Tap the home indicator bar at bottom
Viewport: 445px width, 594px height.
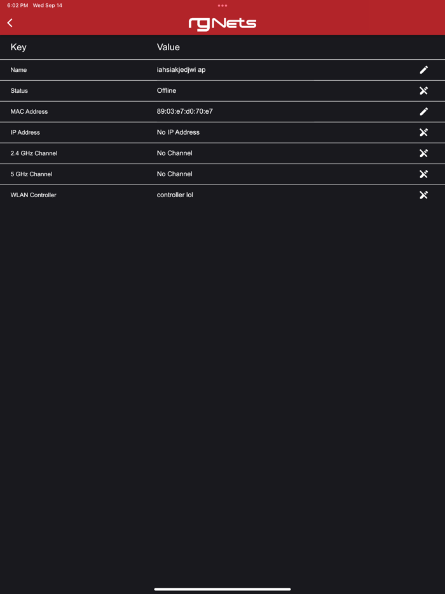pyautogui.click(x=222, y=588)
